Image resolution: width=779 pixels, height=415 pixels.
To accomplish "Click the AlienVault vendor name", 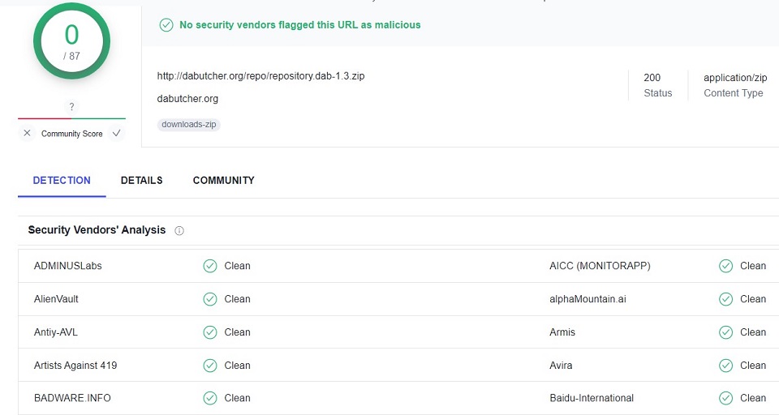I will click(56, 299).
